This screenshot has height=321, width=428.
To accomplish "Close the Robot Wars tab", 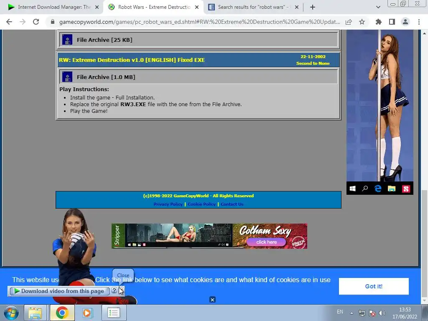I will pyautogui.click(x=197, y=8).
